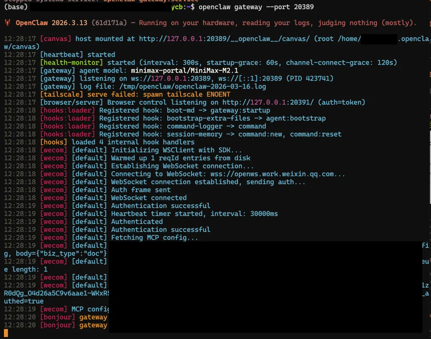Click the OpenClaw lobster icon in banner
Image resolution: width=431 pixels, height=339 pixels.
click(x=8, y=22)
